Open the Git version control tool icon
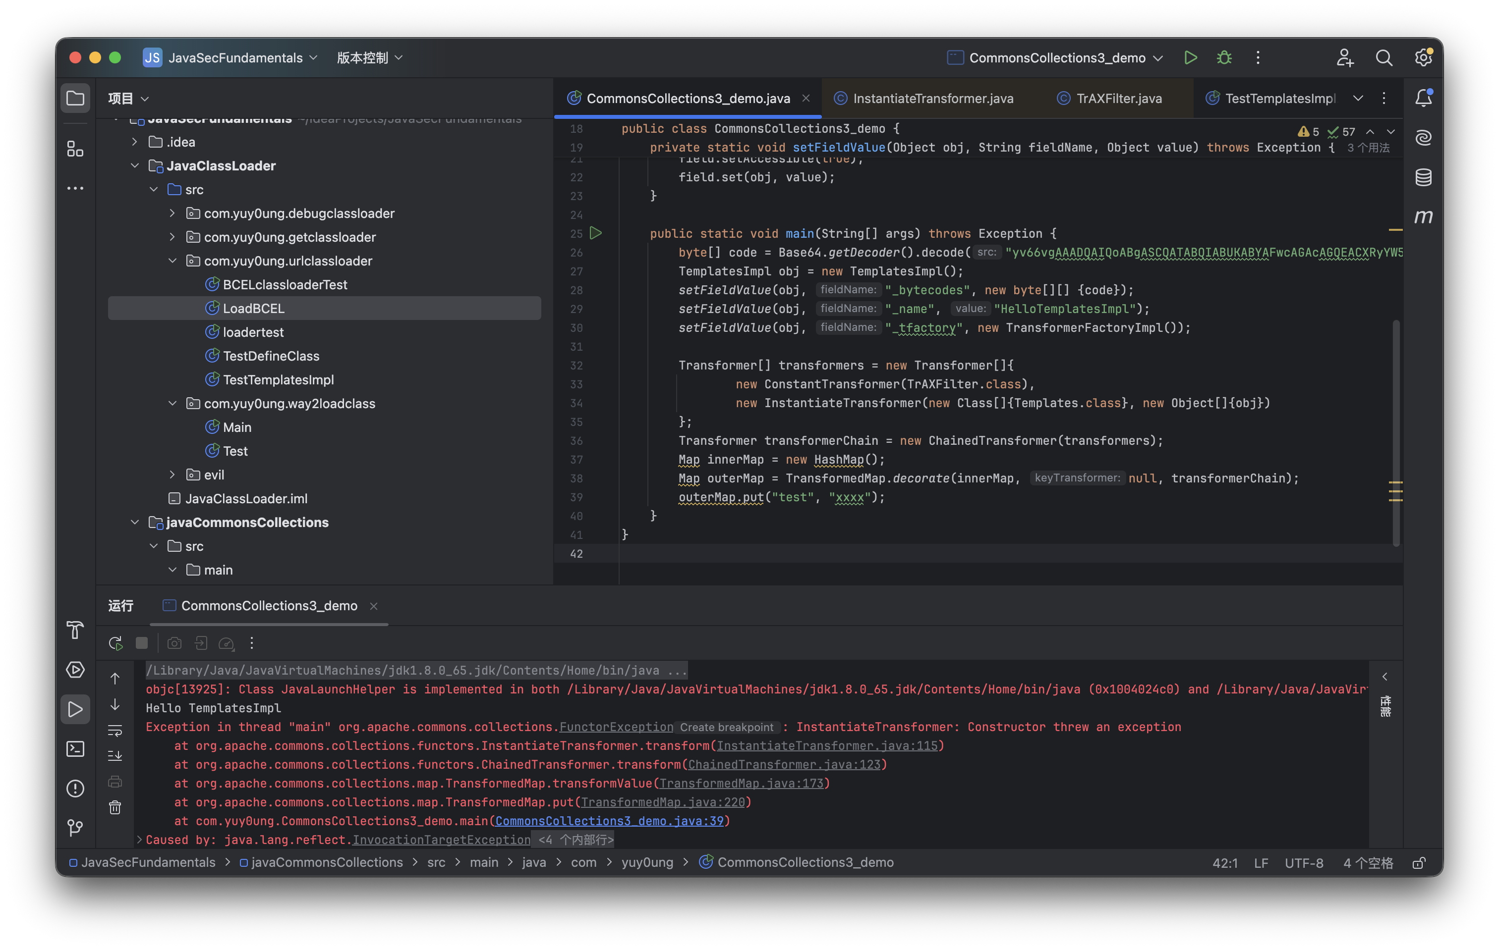This screenshot has width=1499, height=950. point(75,828)
